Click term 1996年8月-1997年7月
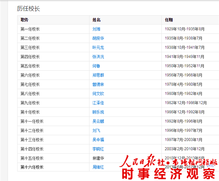Screen dimensions: 219x181 tap(183, 130)
